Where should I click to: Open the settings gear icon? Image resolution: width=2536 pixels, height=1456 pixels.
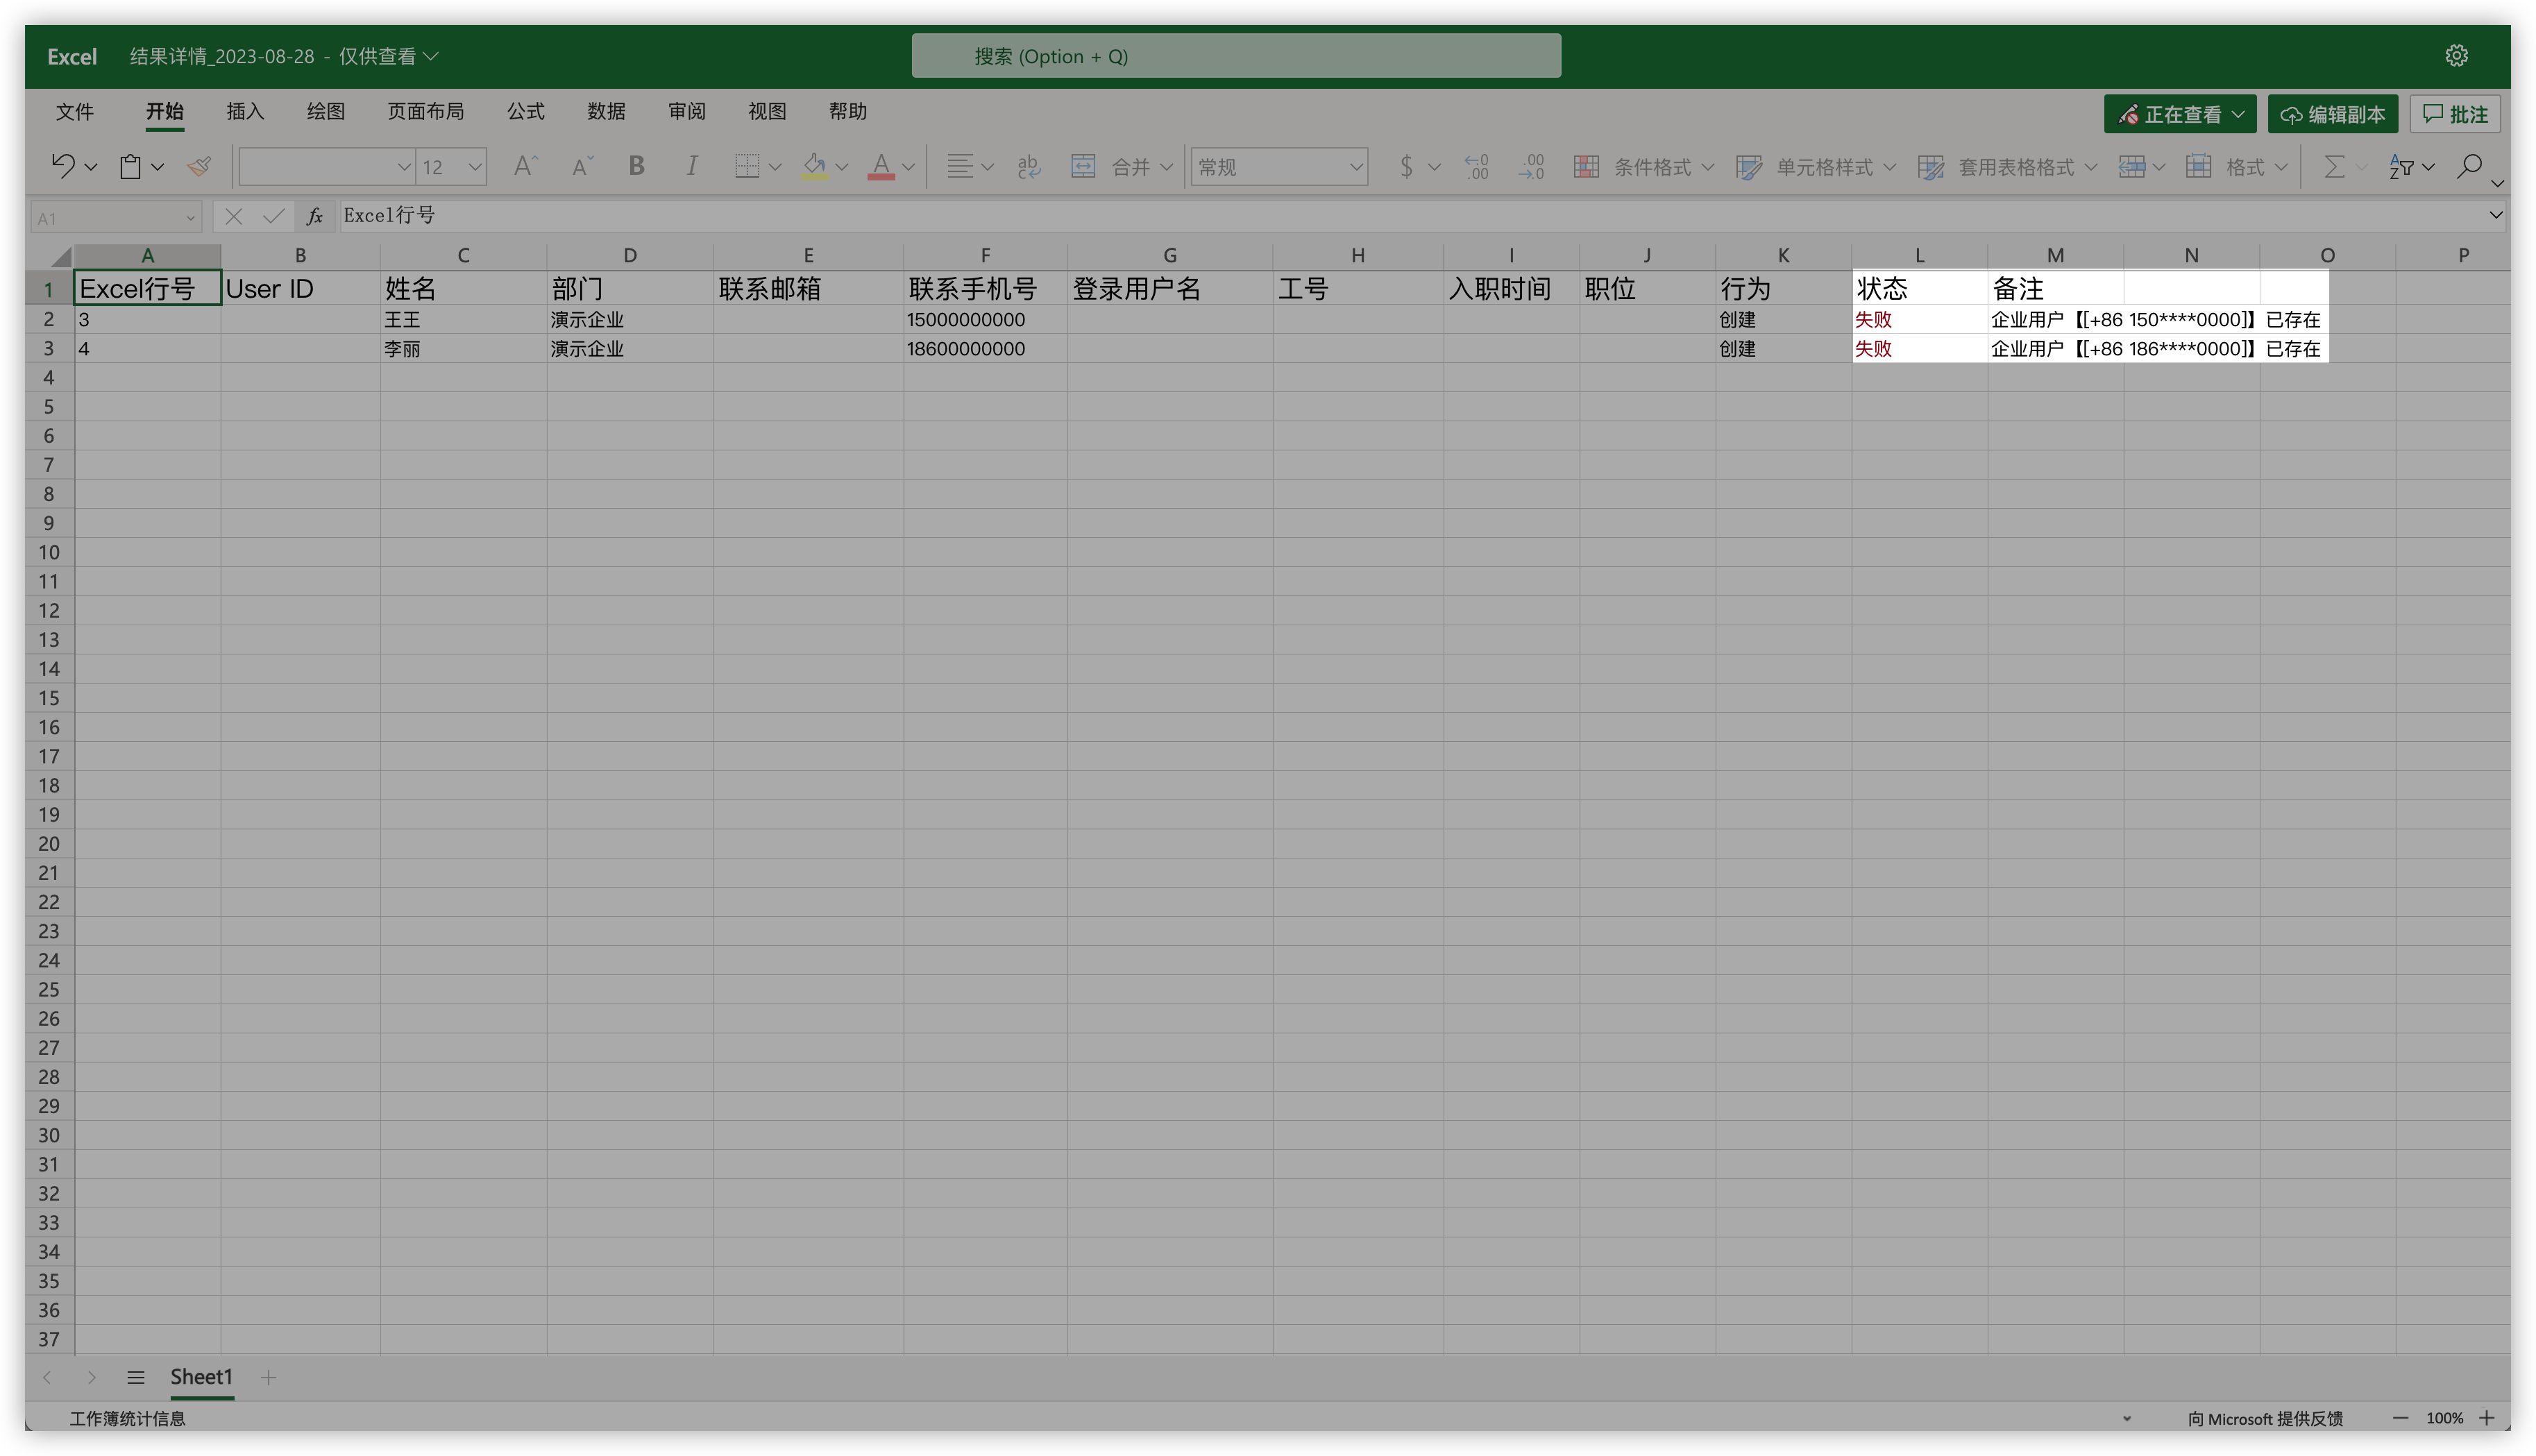coord(2456,56)
